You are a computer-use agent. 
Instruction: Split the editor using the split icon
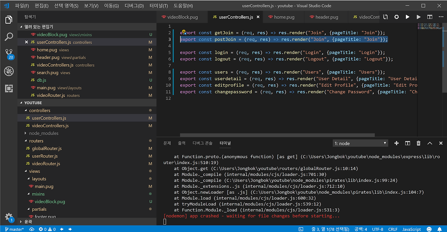430,17
